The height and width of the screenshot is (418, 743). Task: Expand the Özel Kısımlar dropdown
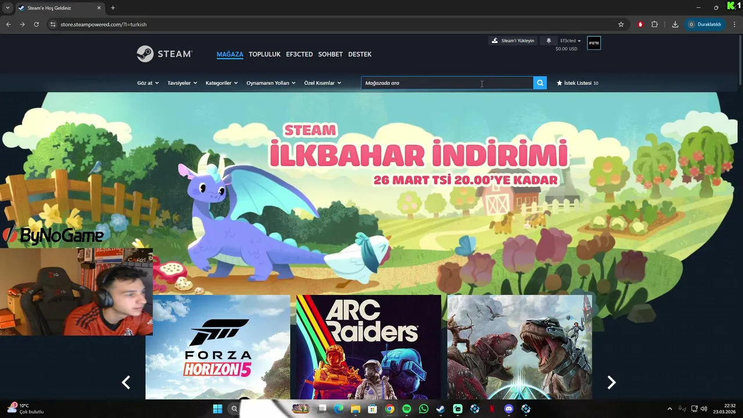[323, 83]
